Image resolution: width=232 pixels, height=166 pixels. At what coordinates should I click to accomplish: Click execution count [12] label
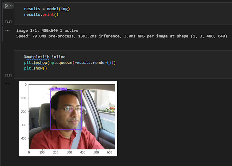[x=9, y=76]
